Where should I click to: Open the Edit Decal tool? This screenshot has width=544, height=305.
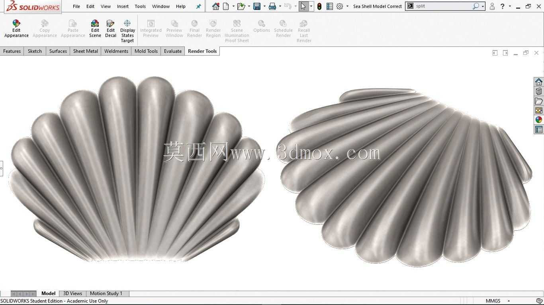pyautogui.click(x=111, y=29)
